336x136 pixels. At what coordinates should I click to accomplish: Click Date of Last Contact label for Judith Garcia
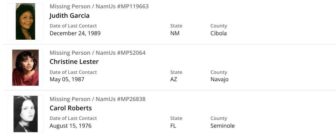coord(73,26)
